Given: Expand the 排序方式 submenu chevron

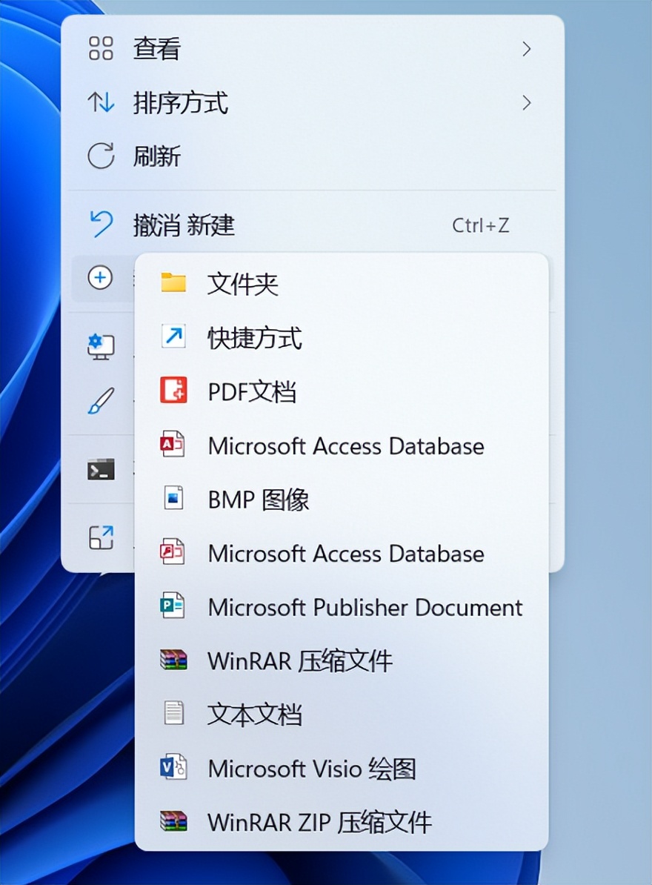Looking at the screenshot, I should [528, 103].
